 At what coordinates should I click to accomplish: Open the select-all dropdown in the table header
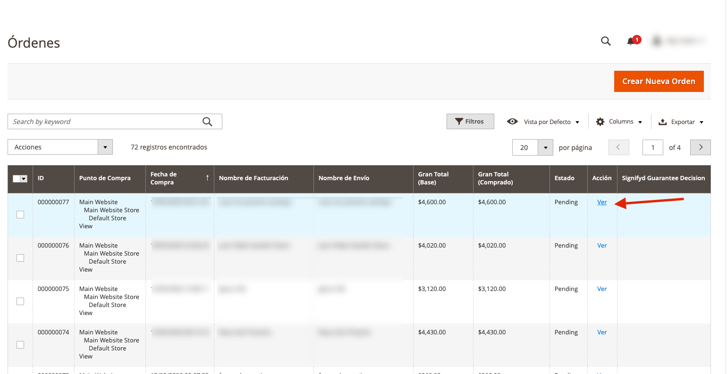coord(24,179)
